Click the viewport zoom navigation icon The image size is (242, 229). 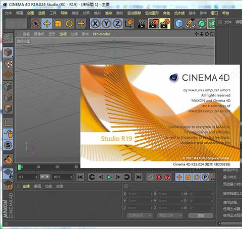(x=202, y=34)
